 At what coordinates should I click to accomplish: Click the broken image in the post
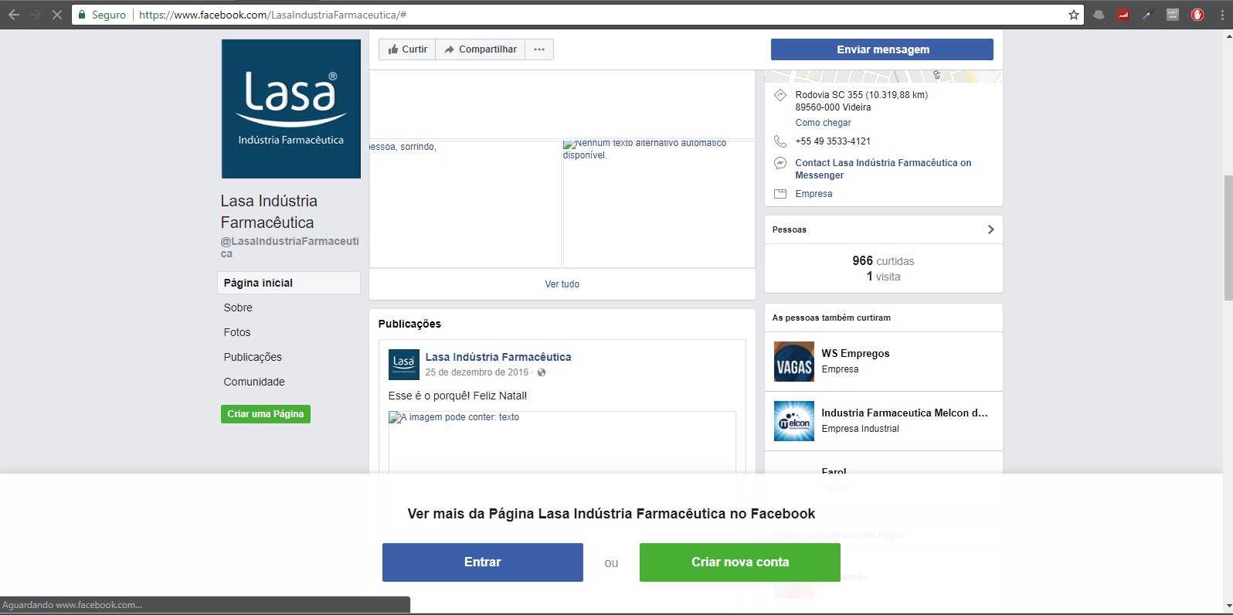(562, 442)
